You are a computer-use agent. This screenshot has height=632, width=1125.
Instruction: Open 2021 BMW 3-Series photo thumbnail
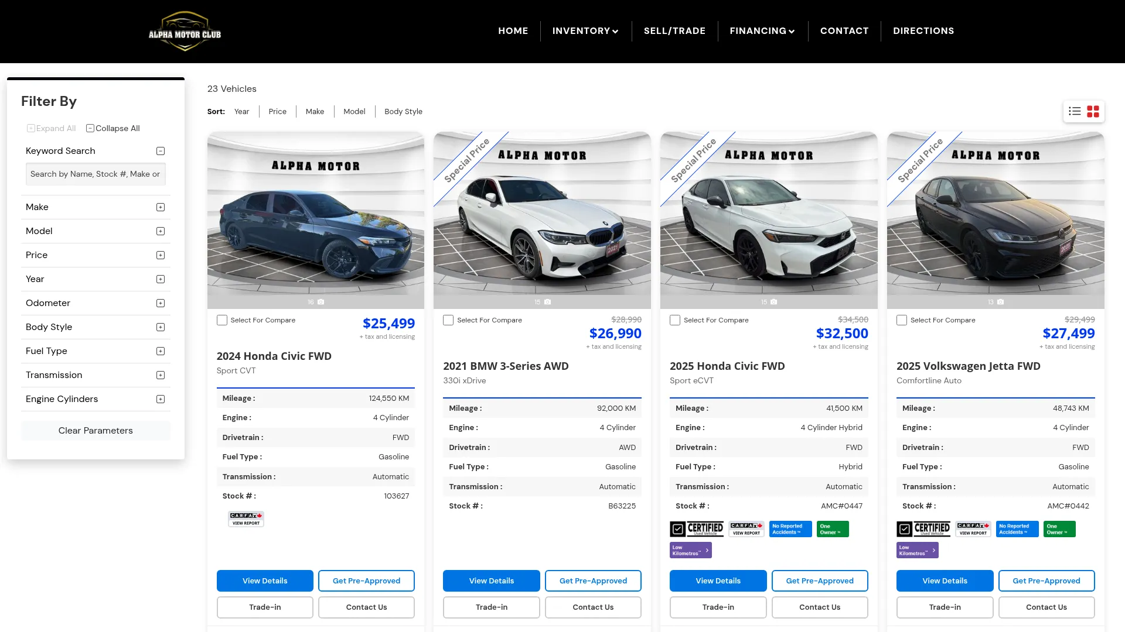pos(542,221)
